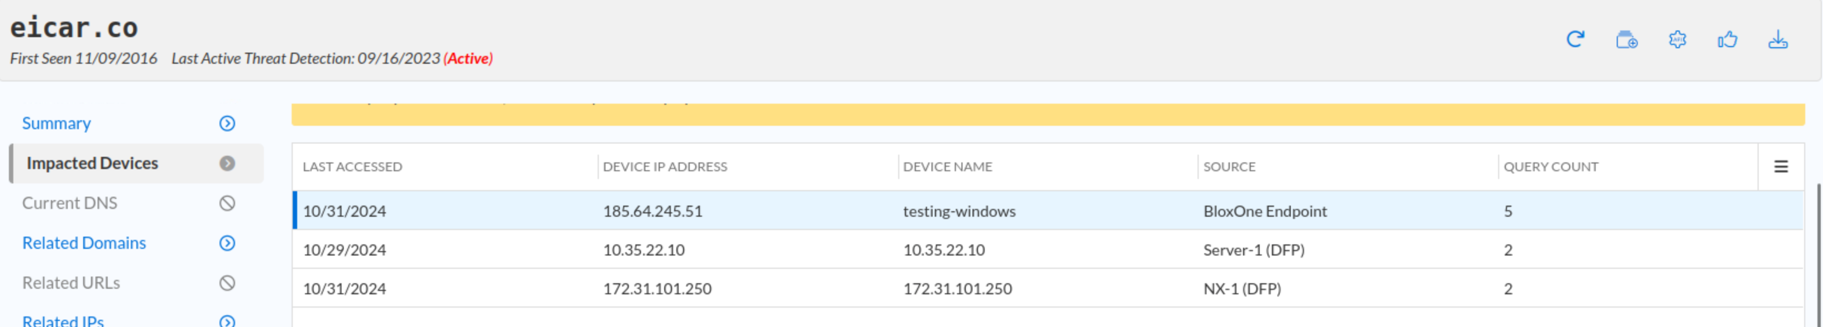Open the Summary section
The image size is (1823, 327).
(57, 124)
